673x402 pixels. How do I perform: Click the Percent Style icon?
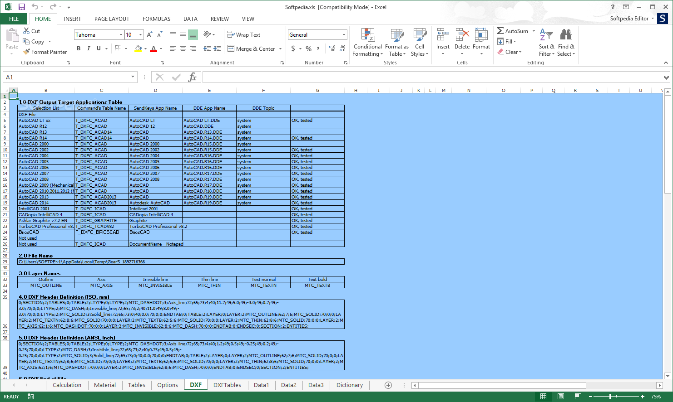[x=309, y=48]
